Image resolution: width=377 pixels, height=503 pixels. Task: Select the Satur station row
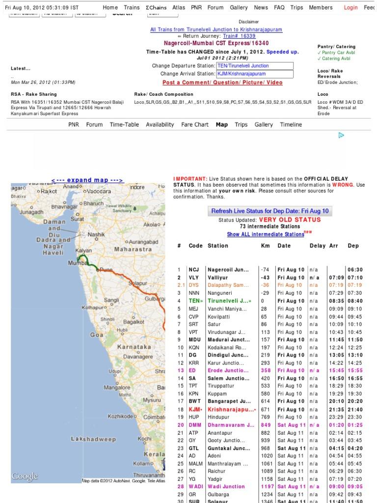click(x=270, y=324)
